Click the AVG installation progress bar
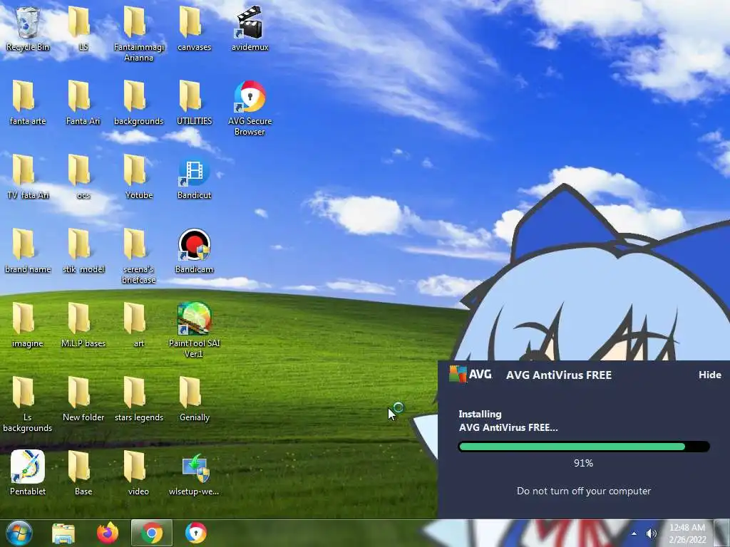730x547 pixels. 584,447
